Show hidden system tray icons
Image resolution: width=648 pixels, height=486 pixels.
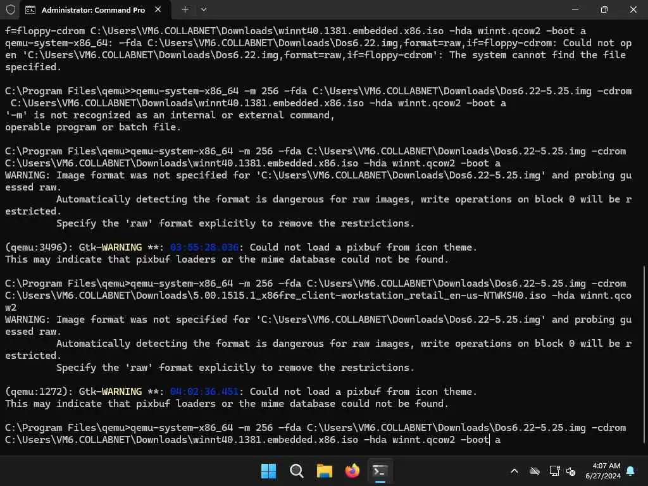514,471
